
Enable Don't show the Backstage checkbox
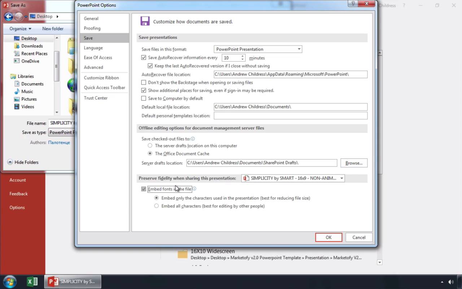144,82
